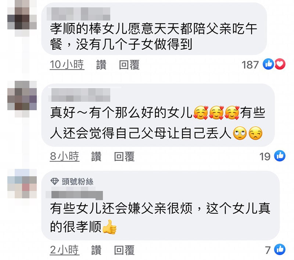
Task: Open the first commenter's blurred name
Action: [x=78, y=14]
